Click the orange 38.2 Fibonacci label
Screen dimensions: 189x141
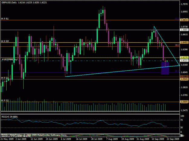point(177,45)
